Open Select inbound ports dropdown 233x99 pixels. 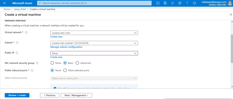click(x=94, y=78)
